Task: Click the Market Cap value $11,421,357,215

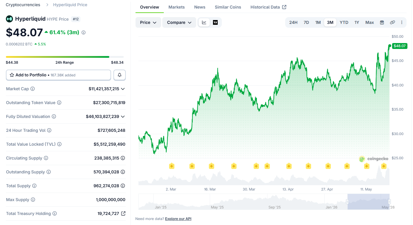Action: point(104,89)
